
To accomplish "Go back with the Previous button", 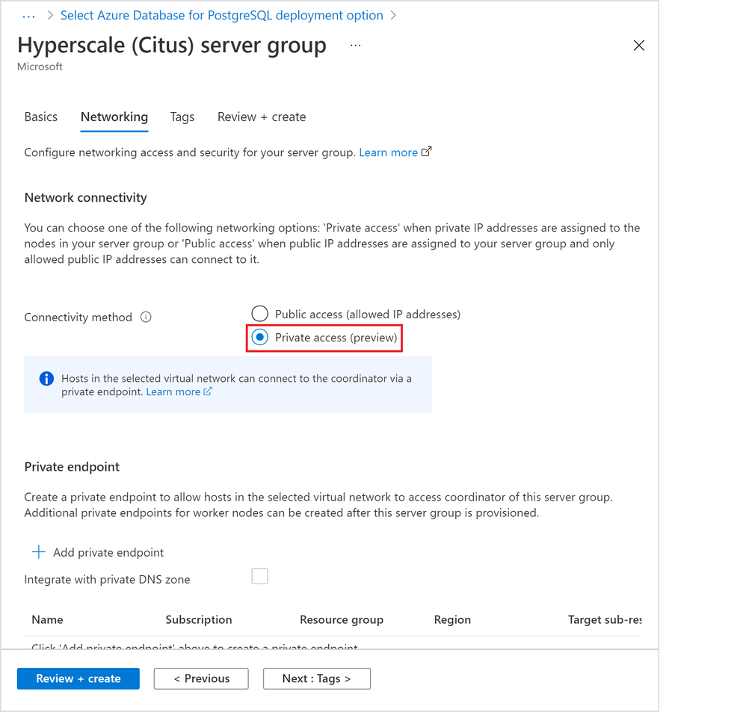I will tap(201, 678).
